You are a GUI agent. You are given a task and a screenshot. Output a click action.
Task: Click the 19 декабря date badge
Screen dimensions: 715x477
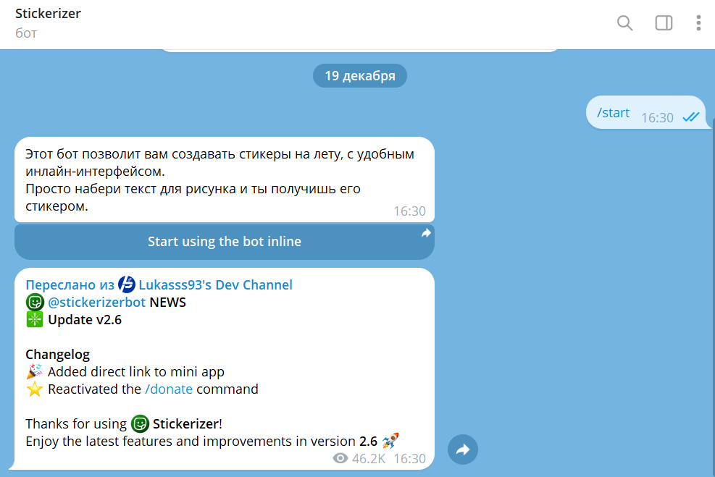[360, 76]
